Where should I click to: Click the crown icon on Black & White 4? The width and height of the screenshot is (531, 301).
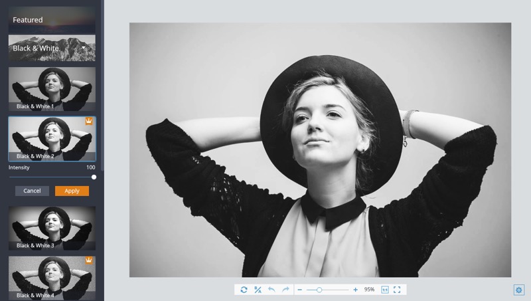point(89,260)
